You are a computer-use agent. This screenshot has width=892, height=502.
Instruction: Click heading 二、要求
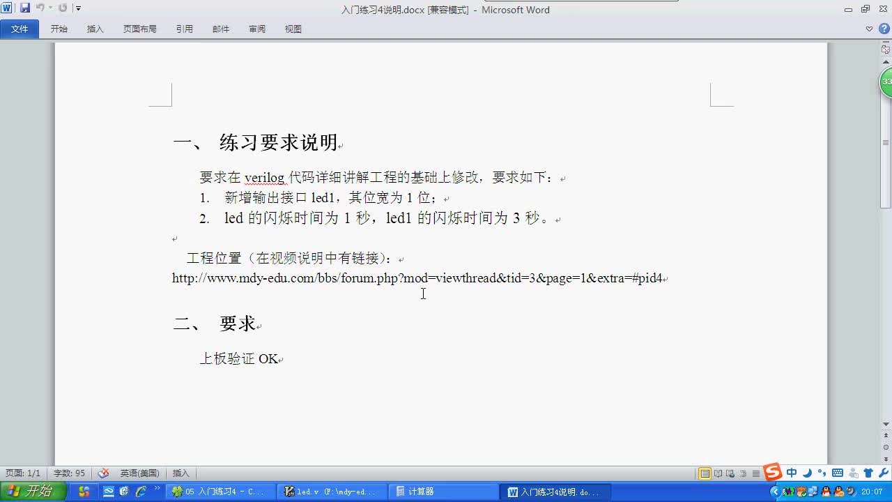pos(214,324)
